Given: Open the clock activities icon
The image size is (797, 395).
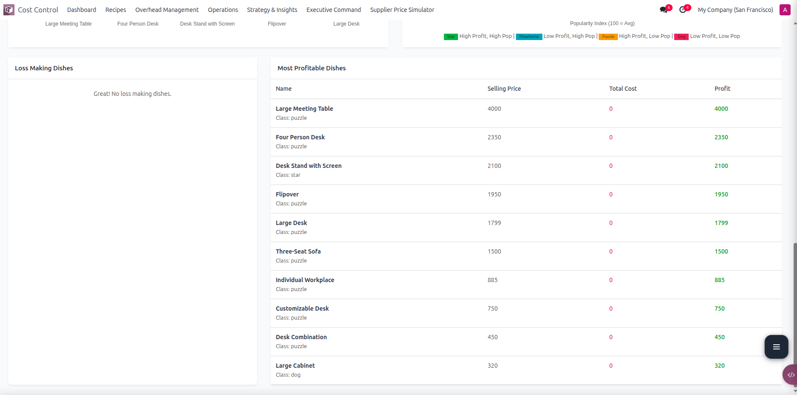Looking at the screenshot, I should click(x=683, y=10).
